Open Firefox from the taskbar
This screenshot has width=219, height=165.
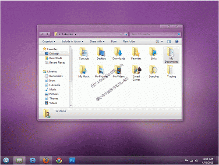click(x=46, y=161)
